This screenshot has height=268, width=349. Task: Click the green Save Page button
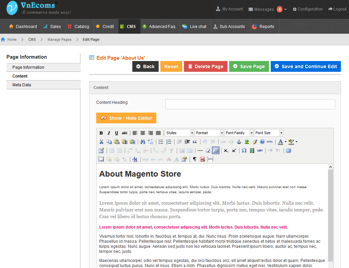pos(249,66)
